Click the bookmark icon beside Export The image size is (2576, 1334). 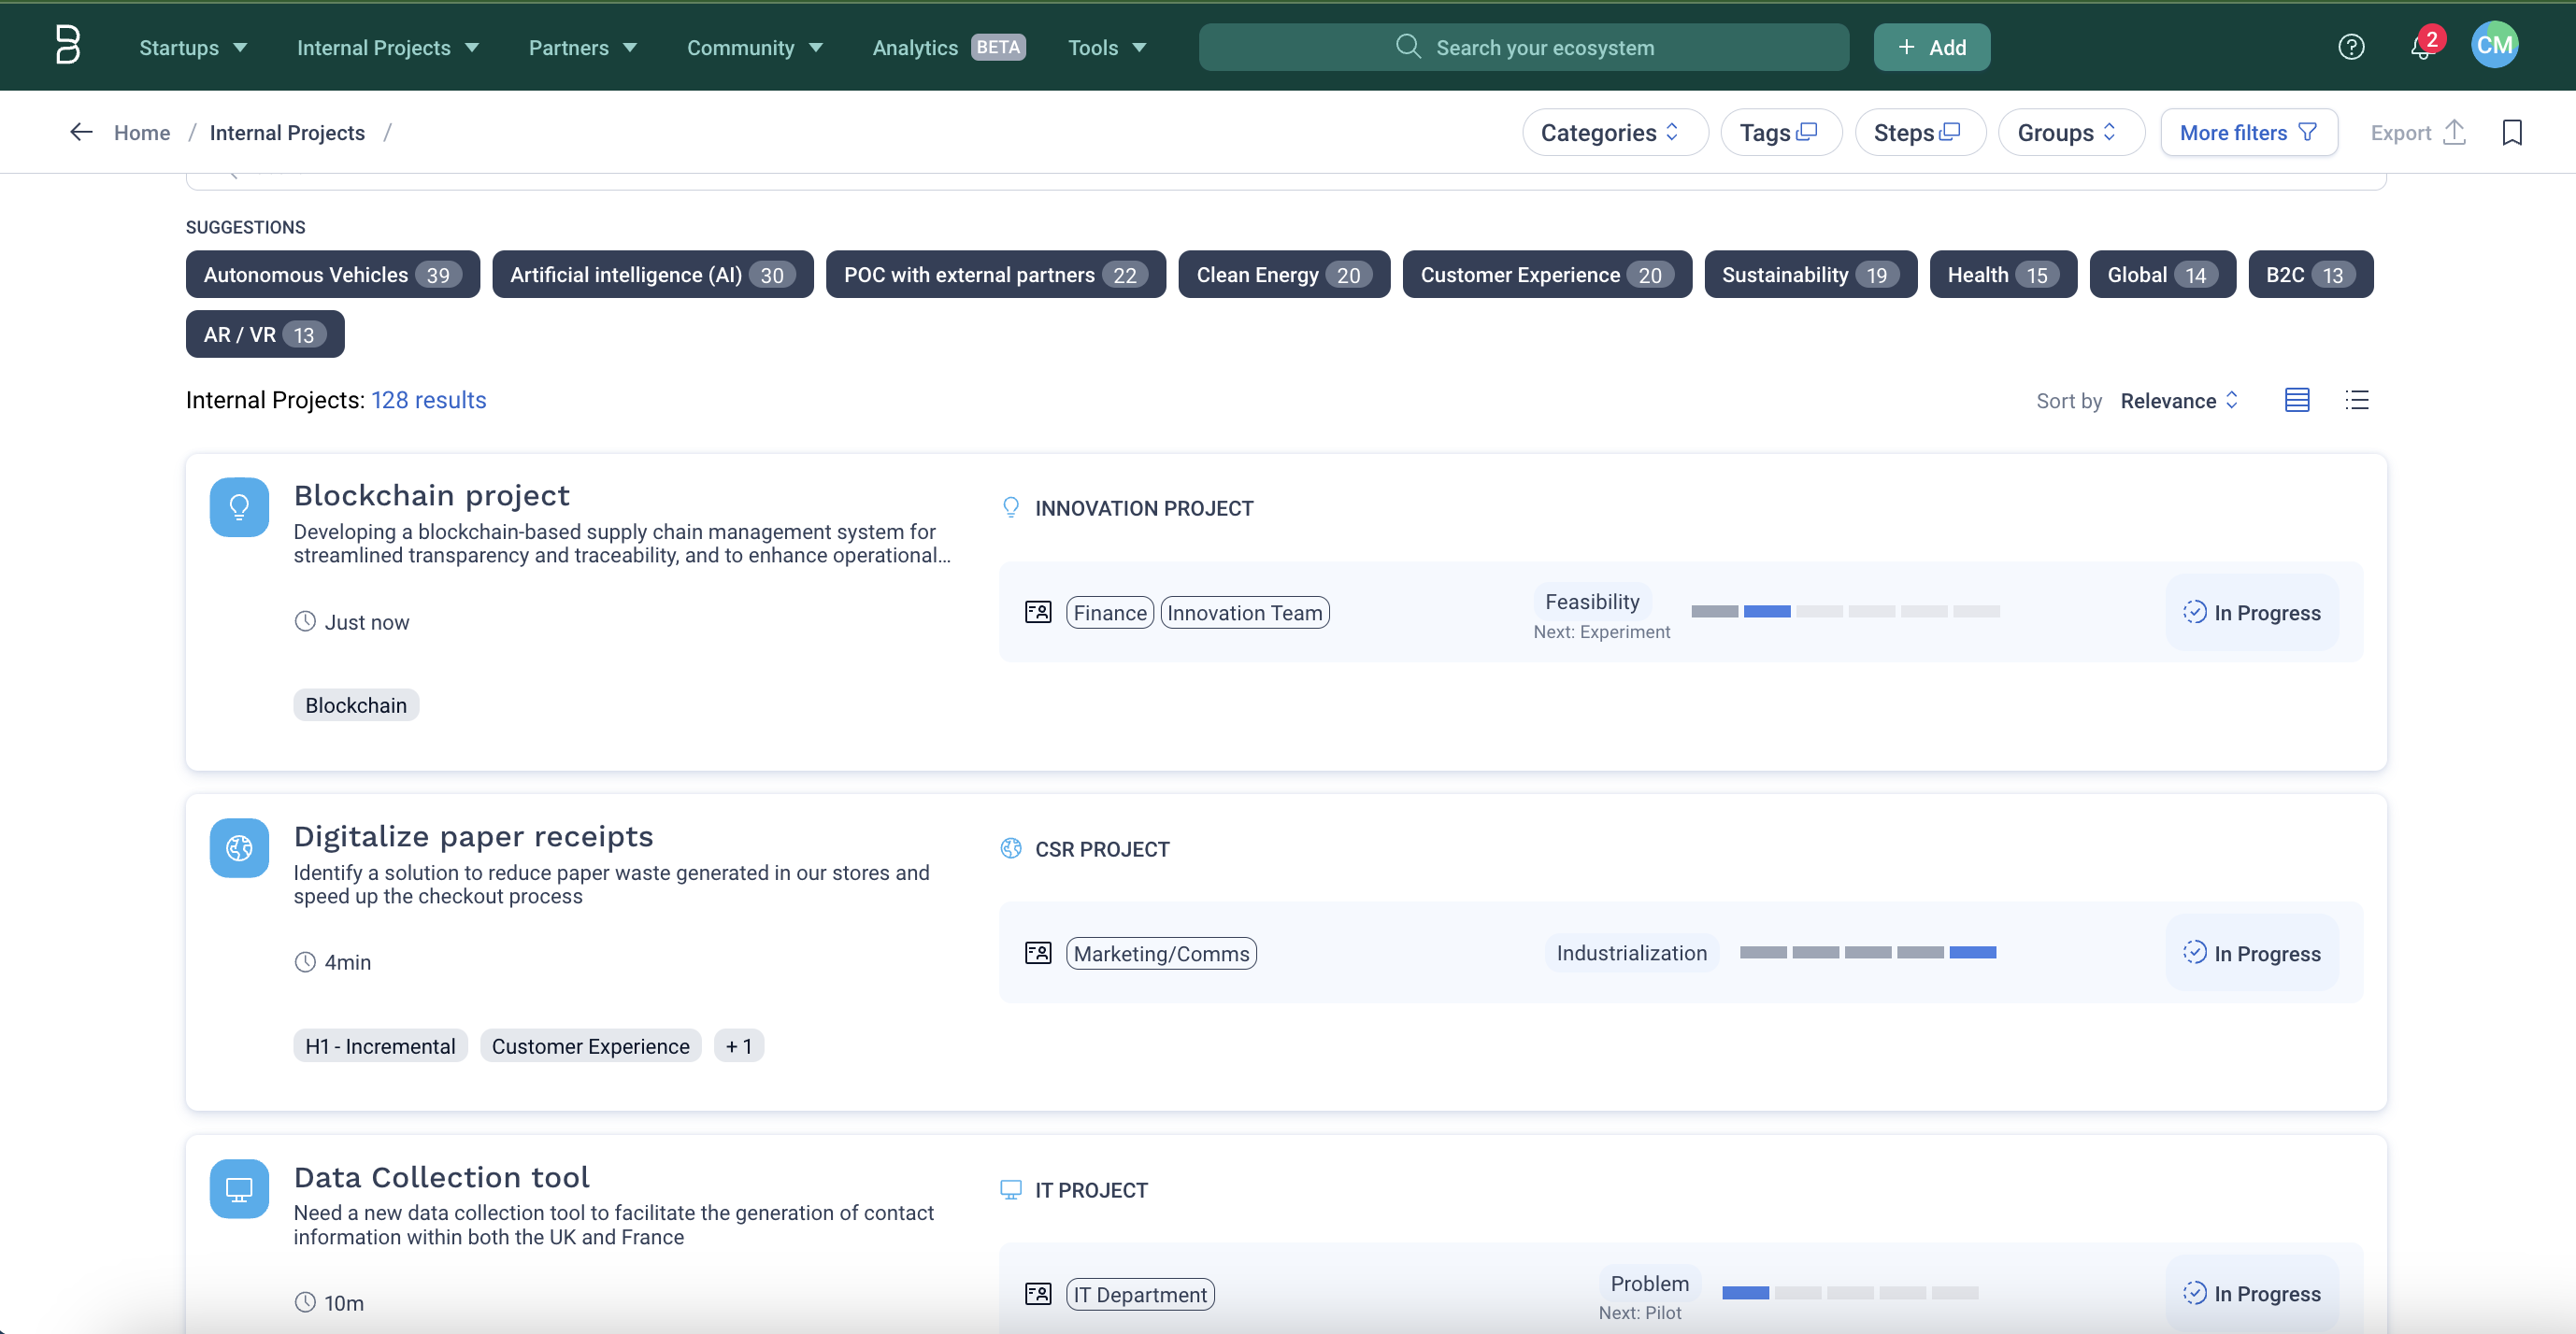point(2513,132)
